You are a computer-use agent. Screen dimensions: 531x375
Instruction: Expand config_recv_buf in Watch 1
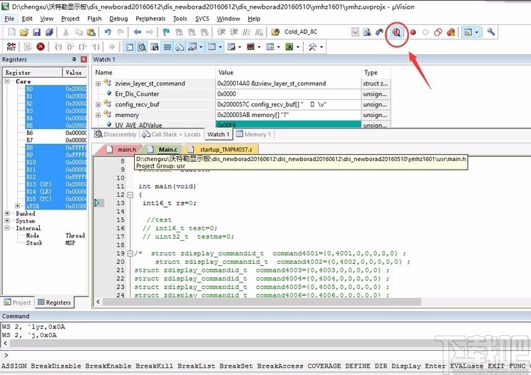click(98, 105)
